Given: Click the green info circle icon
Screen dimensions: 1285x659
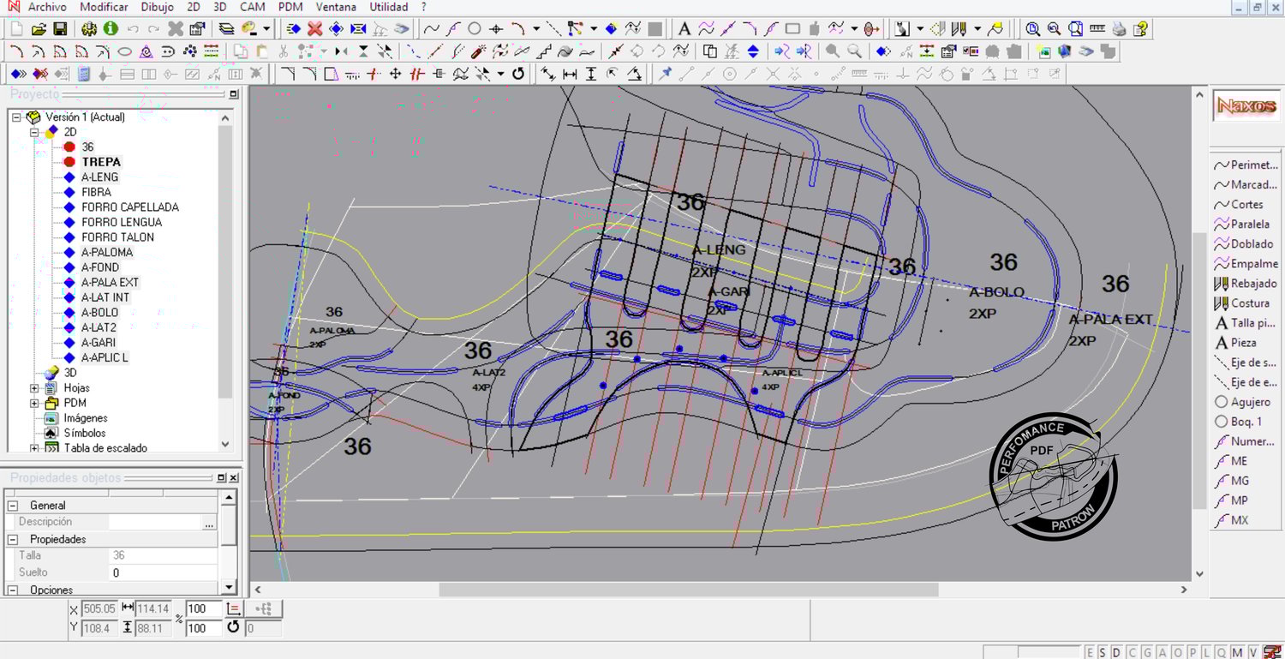Looking at the screenshot, I should pyautogui.click(x=111, y=29).
